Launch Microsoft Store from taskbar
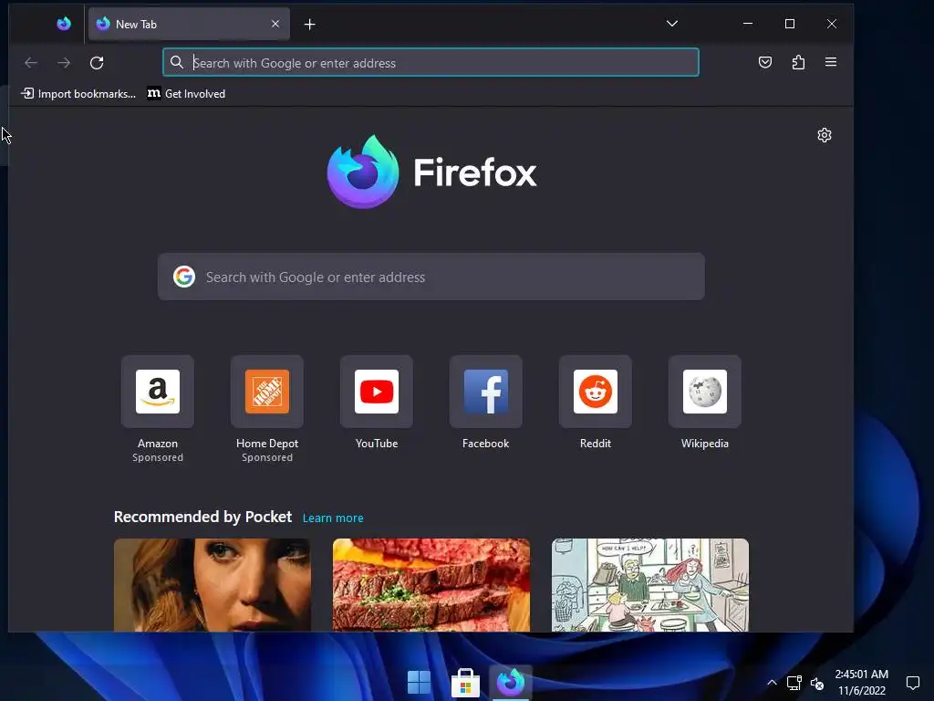Image resolution: width=934 pixels, height=701 pixels. click(x=465, y=683)
